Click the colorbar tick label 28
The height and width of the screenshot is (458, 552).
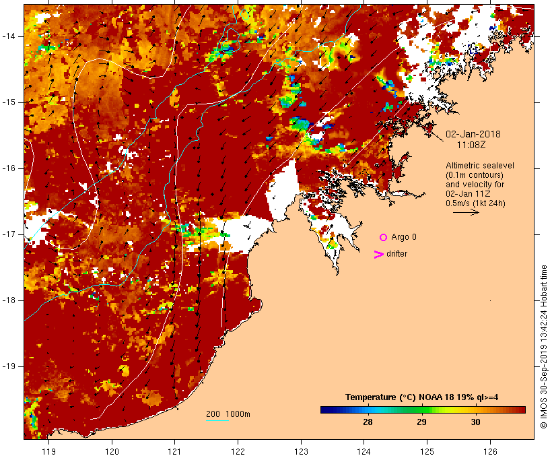368,422
